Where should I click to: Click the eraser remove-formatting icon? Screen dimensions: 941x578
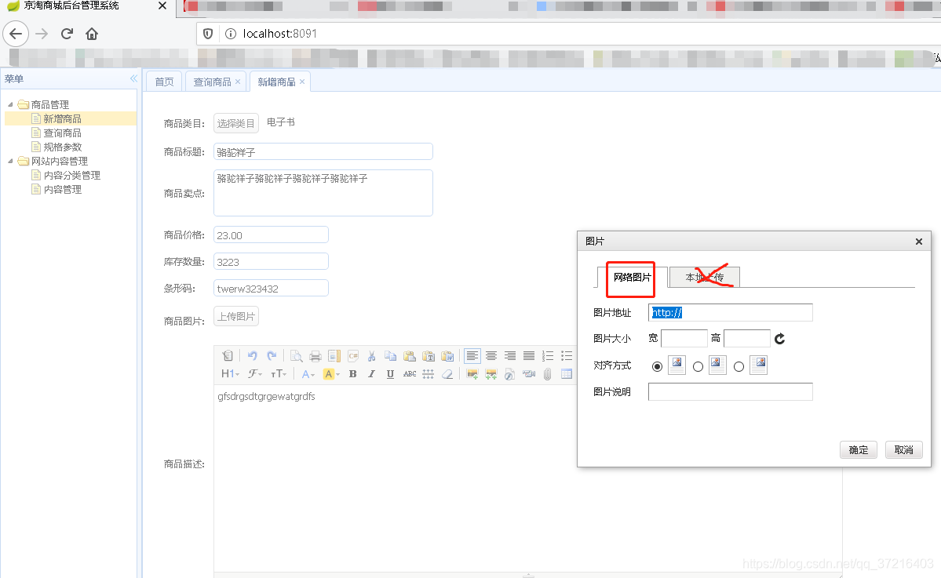[448, 373]
